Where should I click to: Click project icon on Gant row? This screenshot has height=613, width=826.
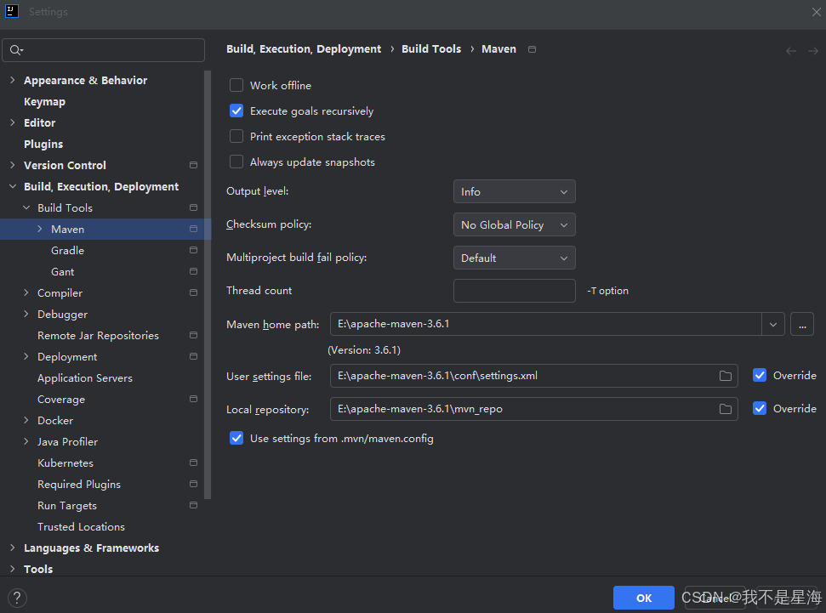(193, 271)
